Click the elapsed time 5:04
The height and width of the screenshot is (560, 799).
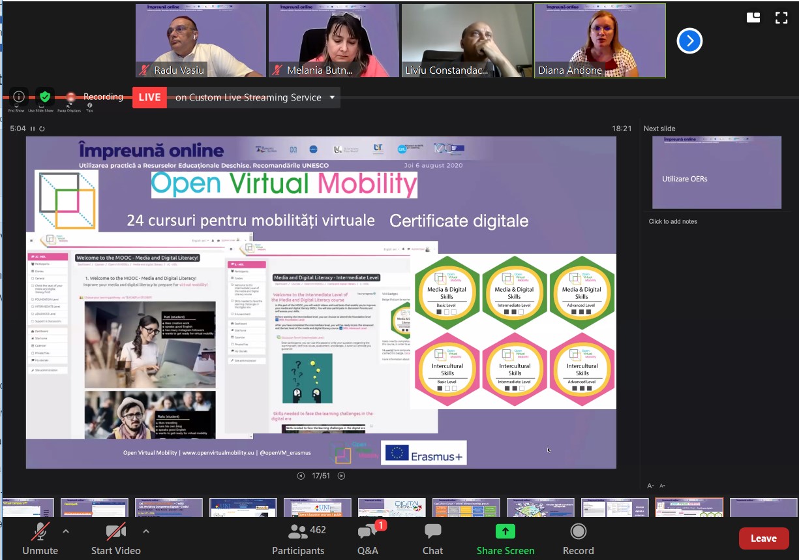point(17,129)
